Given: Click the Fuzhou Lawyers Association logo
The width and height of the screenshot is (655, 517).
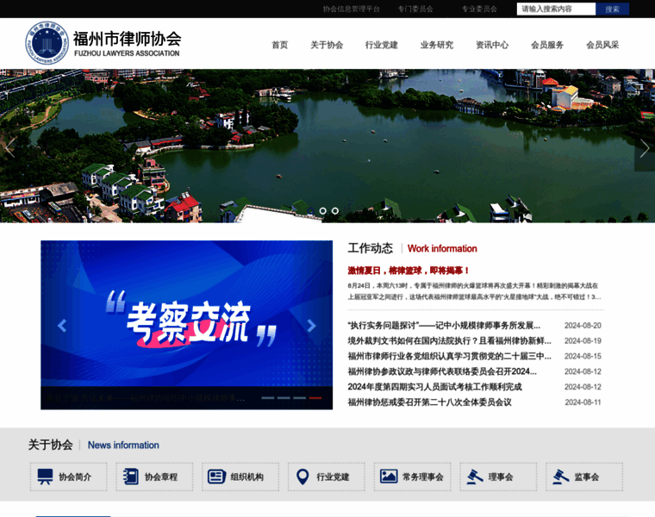Looking at the screenshot, I should (x=103, y=43).
